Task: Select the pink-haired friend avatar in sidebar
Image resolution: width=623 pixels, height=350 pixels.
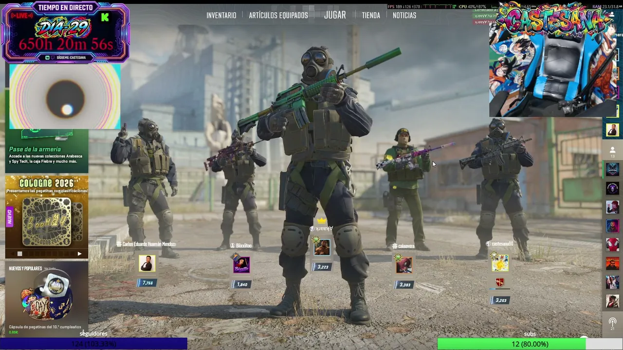Action: (612, 207)
